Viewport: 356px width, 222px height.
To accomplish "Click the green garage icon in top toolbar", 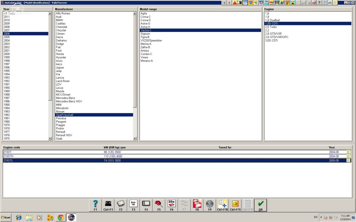I will pyautogui.click(x=277, y=2).
